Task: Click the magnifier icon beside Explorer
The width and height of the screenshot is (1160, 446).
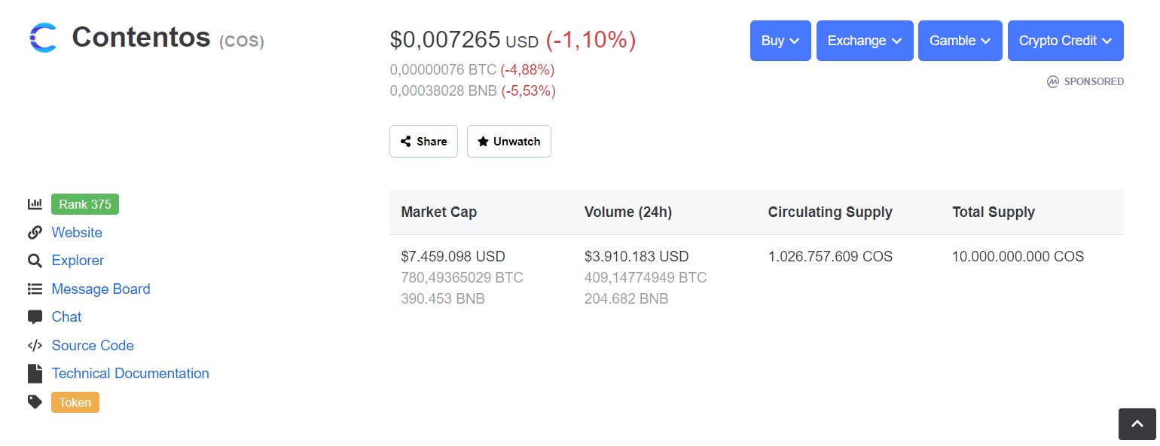Action: pos(35,261)
